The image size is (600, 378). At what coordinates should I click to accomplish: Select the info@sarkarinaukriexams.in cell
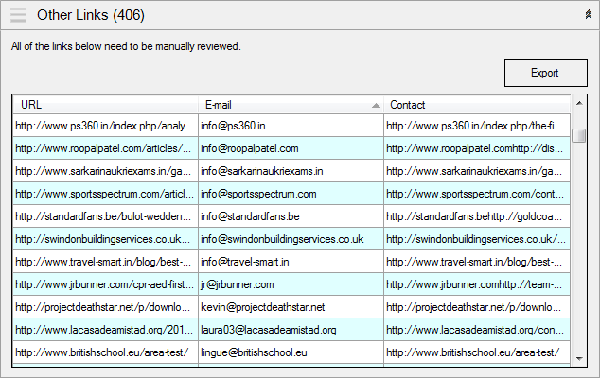tap(291, 171)
